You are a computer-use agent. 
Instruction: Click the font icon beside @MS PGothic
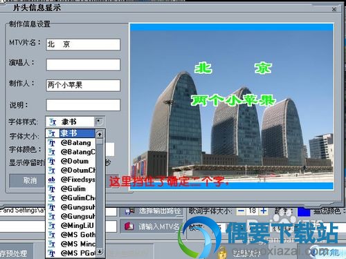pyautogui.click(x=52, y=253)
